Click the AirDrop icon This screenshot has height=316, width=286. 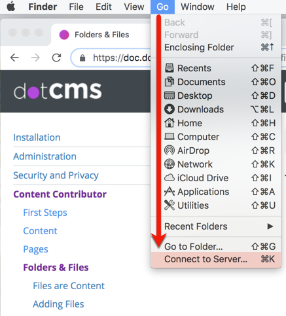(170, 150)
